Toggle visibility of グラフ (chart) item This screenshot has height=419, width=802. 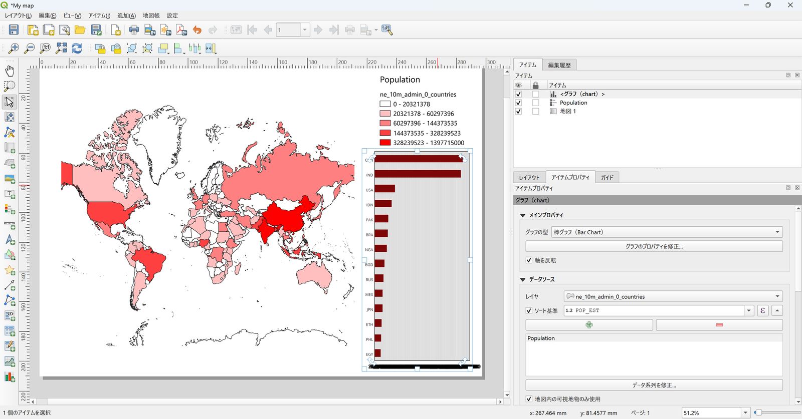click(518, 94)
